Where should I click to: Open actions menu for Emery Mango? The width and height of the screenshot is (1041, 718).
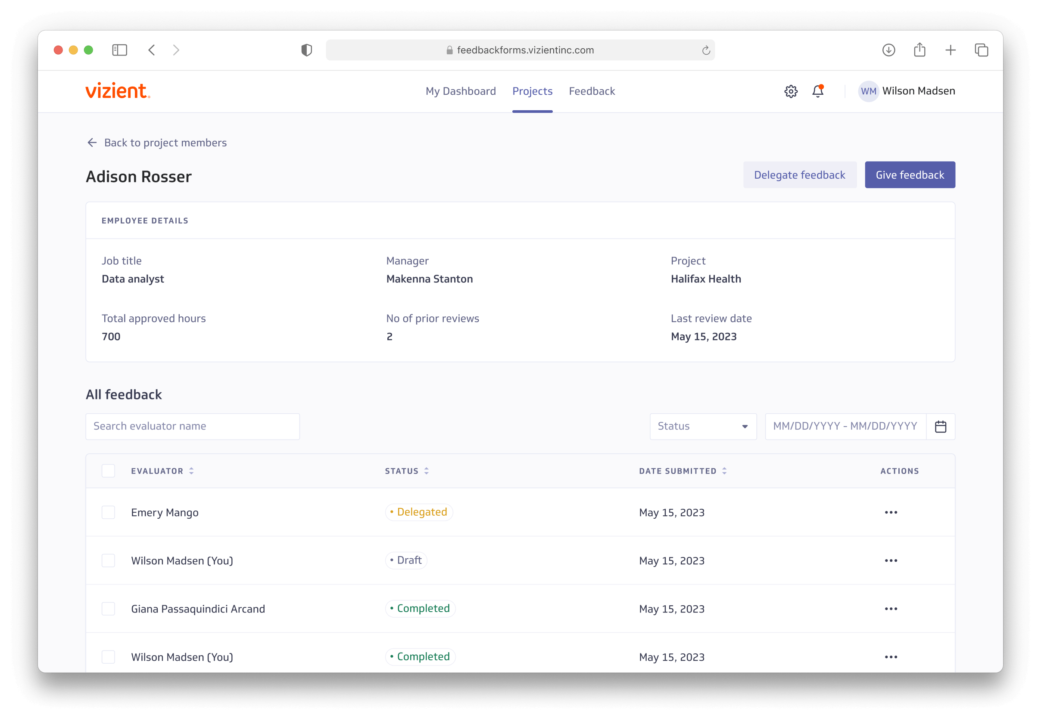pos(891,512)
